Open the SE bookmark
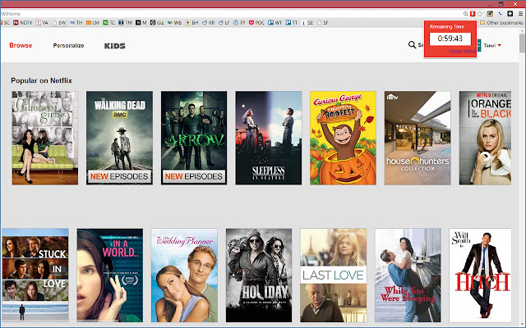526x328 pixels. (x=307, y=23)
